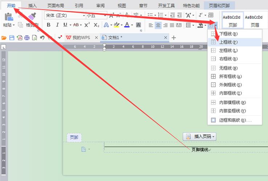Align text left
Screen dimensions: 268x181
point(151,25)
